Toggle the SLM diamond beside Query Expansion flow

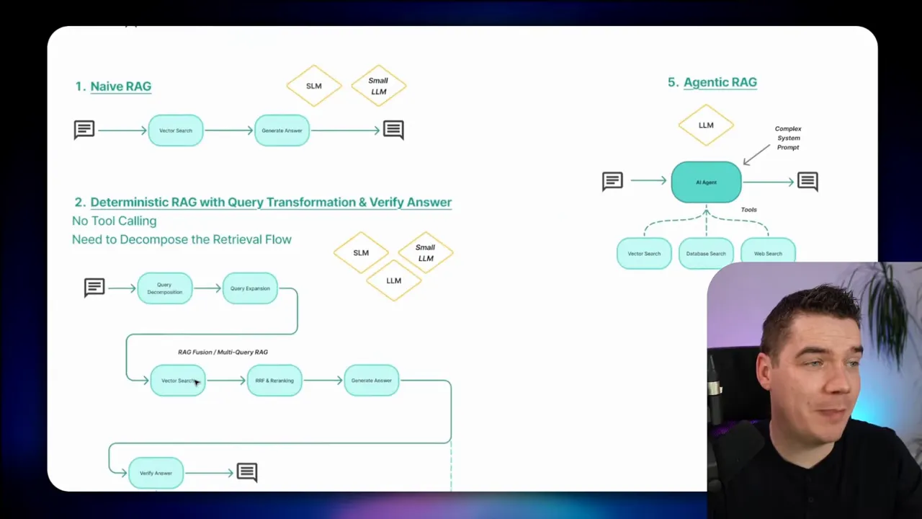(361, 253)
